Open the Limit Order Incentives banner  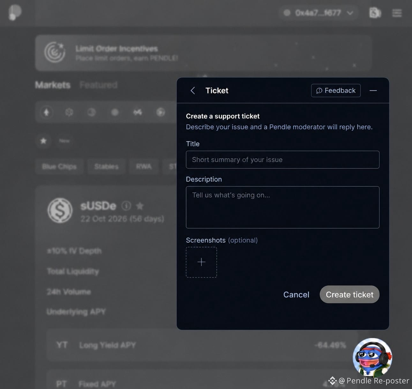click(x=203, y=53)
